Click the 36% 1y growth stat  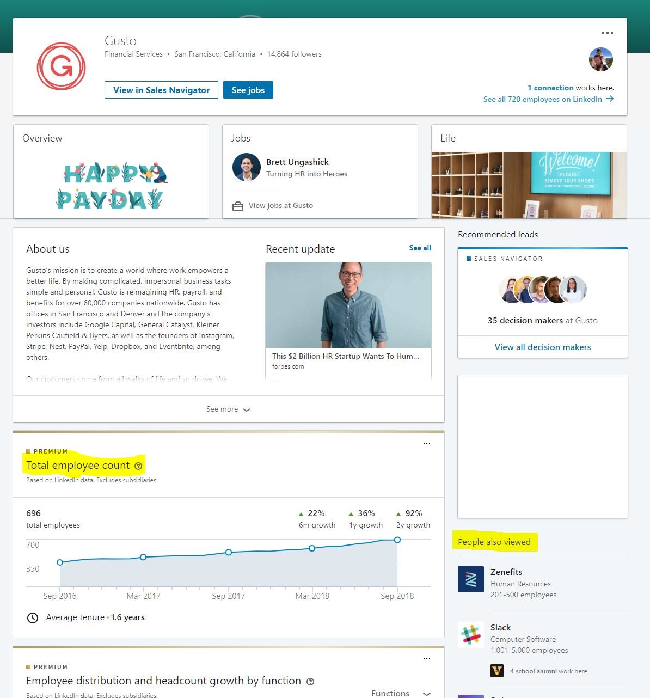366,519
